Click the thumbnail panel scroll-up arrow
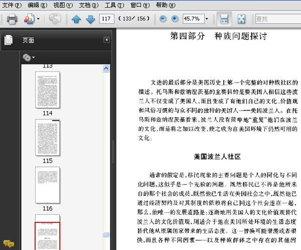 [106, 68]
